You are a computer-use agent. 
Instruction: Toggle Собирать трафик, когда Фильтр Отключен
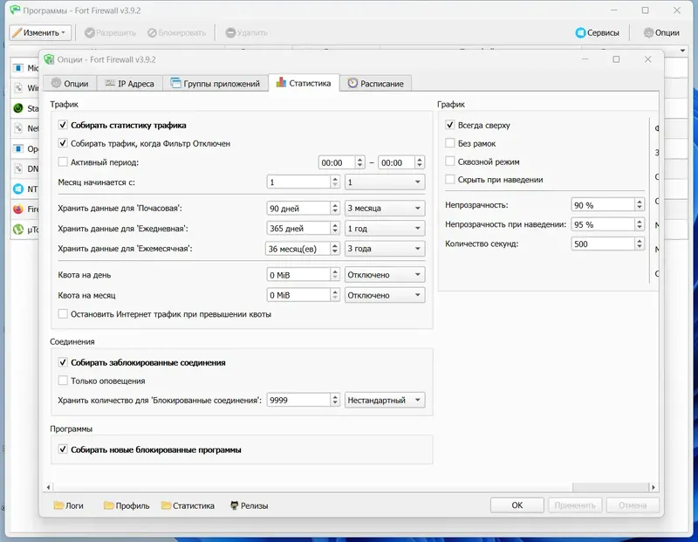pos(63,143)
